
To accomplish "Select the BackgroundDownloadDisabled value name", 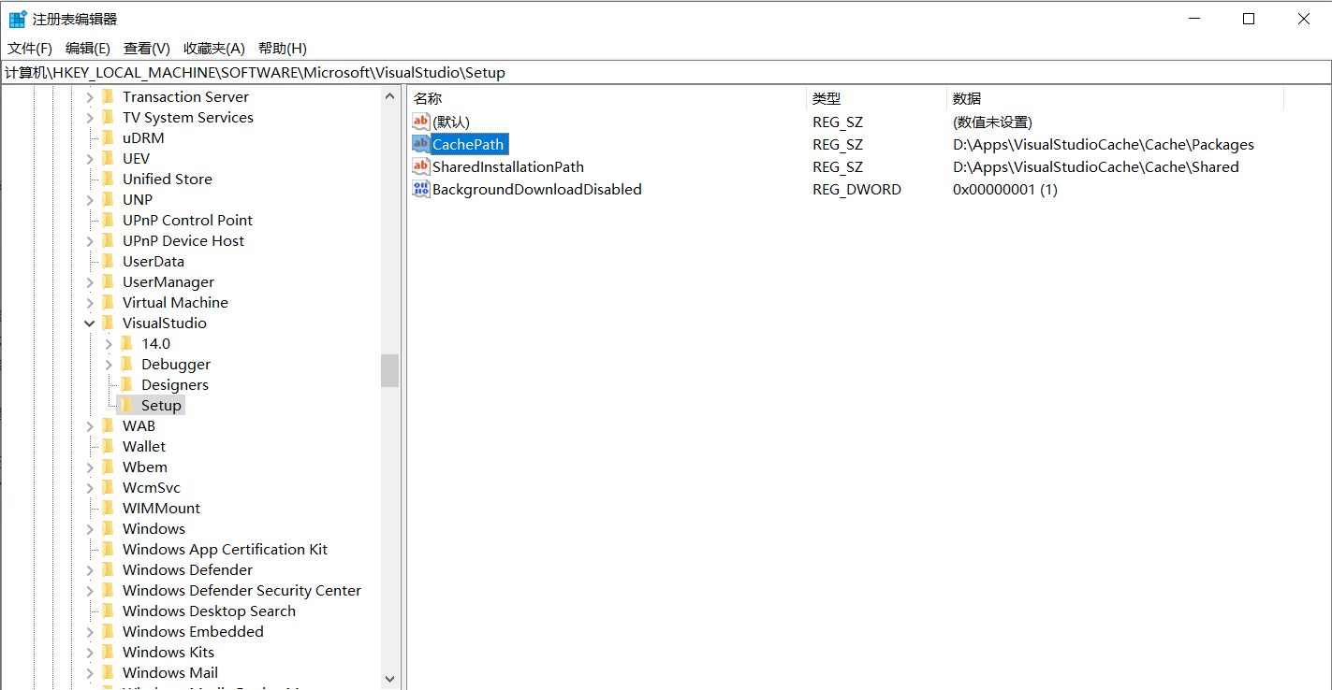I will click(537, 189).
